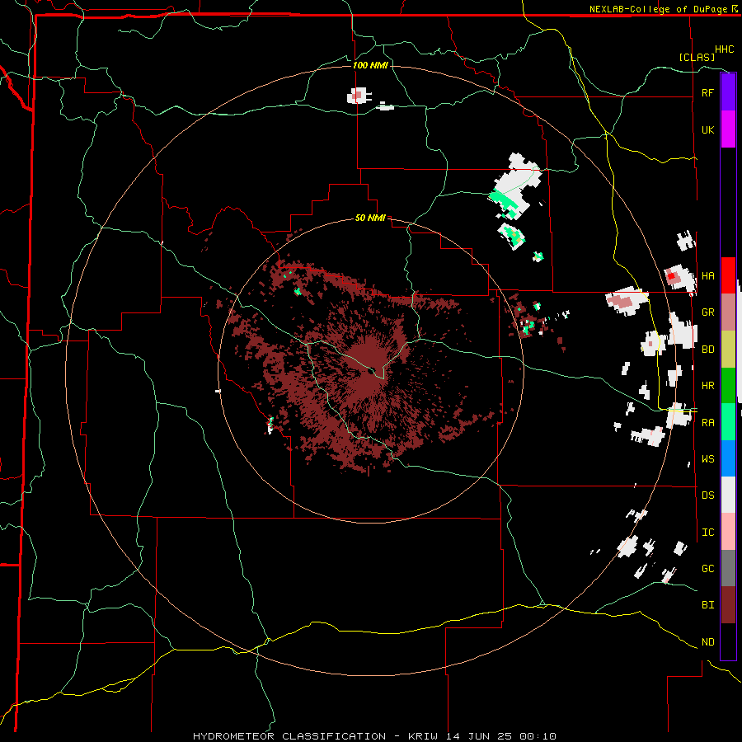The image size is (742, 742).
Task: Click the white DS legend swatch
Action: [x=728, y=495]
